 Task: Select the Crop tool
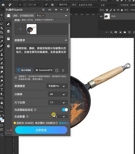(x=2, y=32)
